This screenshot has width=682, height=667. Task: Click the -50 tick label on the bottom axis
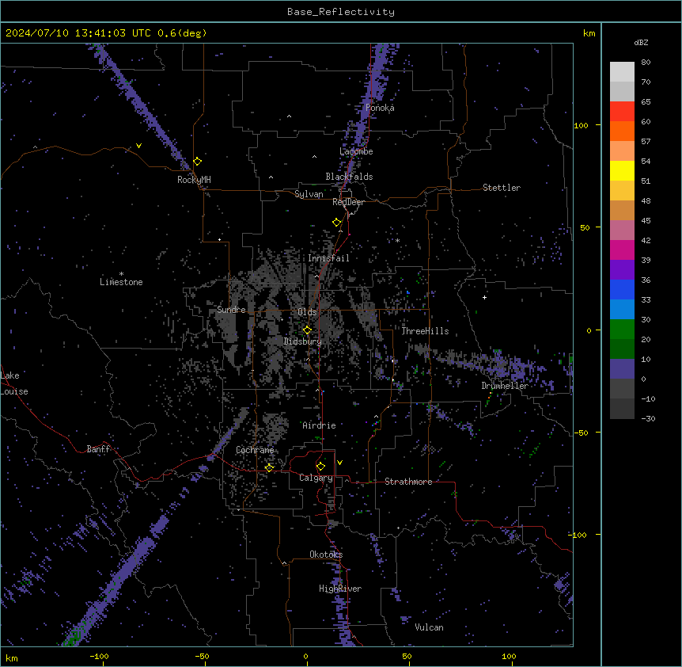click(202, 656)
